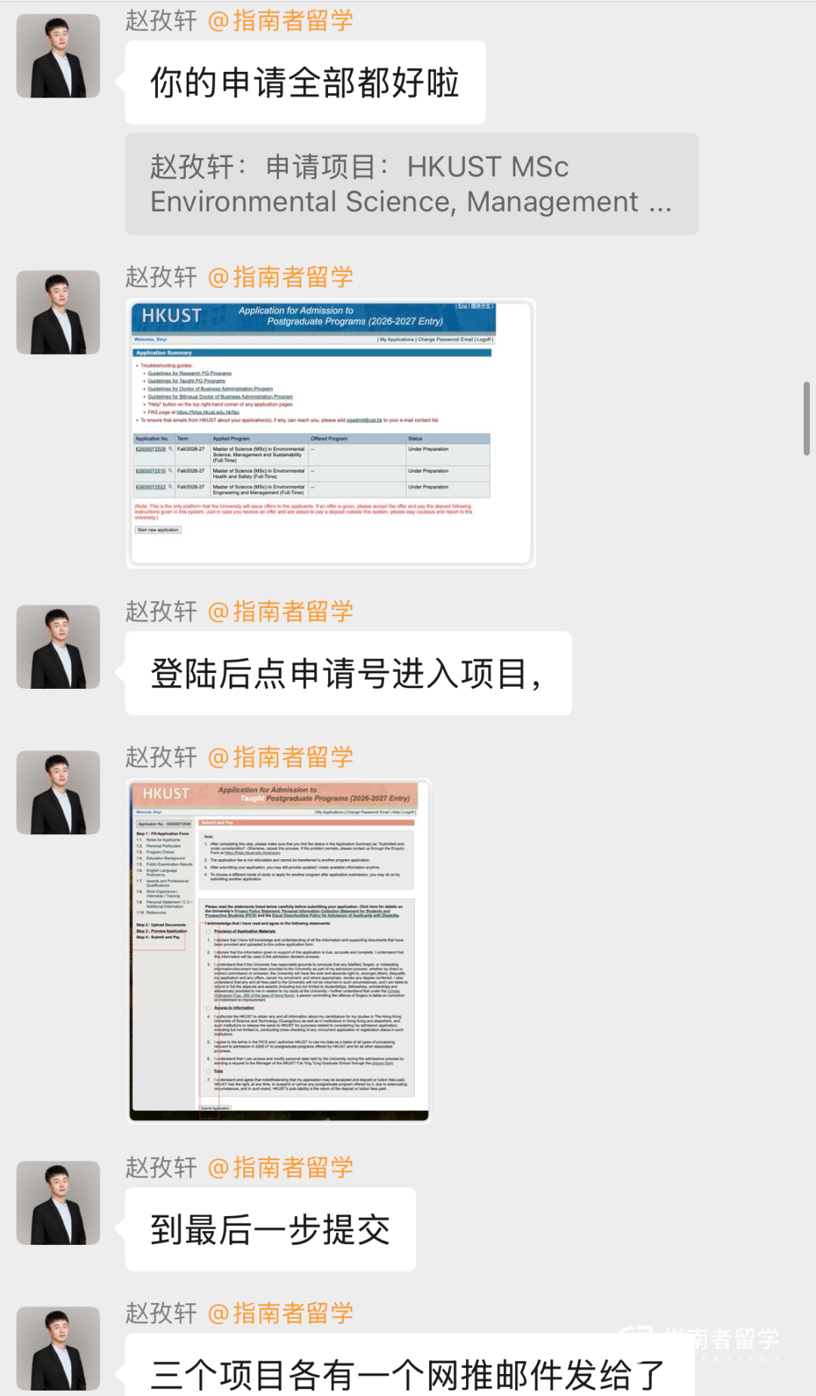Tap avatar beside "你的申请全部都好啦" message
The width and height of the screenshot is (816, 1396).
tap(58, 56)
